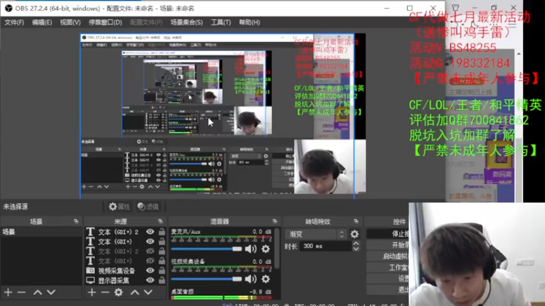545x306 pixels.
Task: Toggle visibility of 视频采集设备 source
Action: (150, 271)
